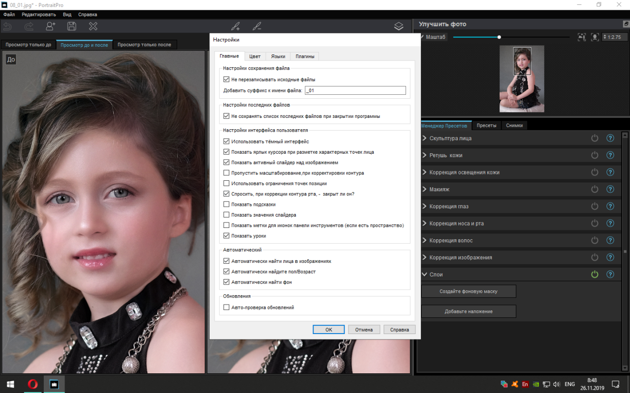
Task: Open help icon for Ретушь кожи
Action: pos(610,155)
